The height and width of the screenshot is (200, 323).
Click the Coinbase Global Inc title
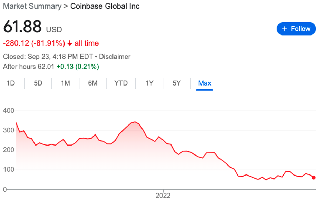(x=105, y=6)
